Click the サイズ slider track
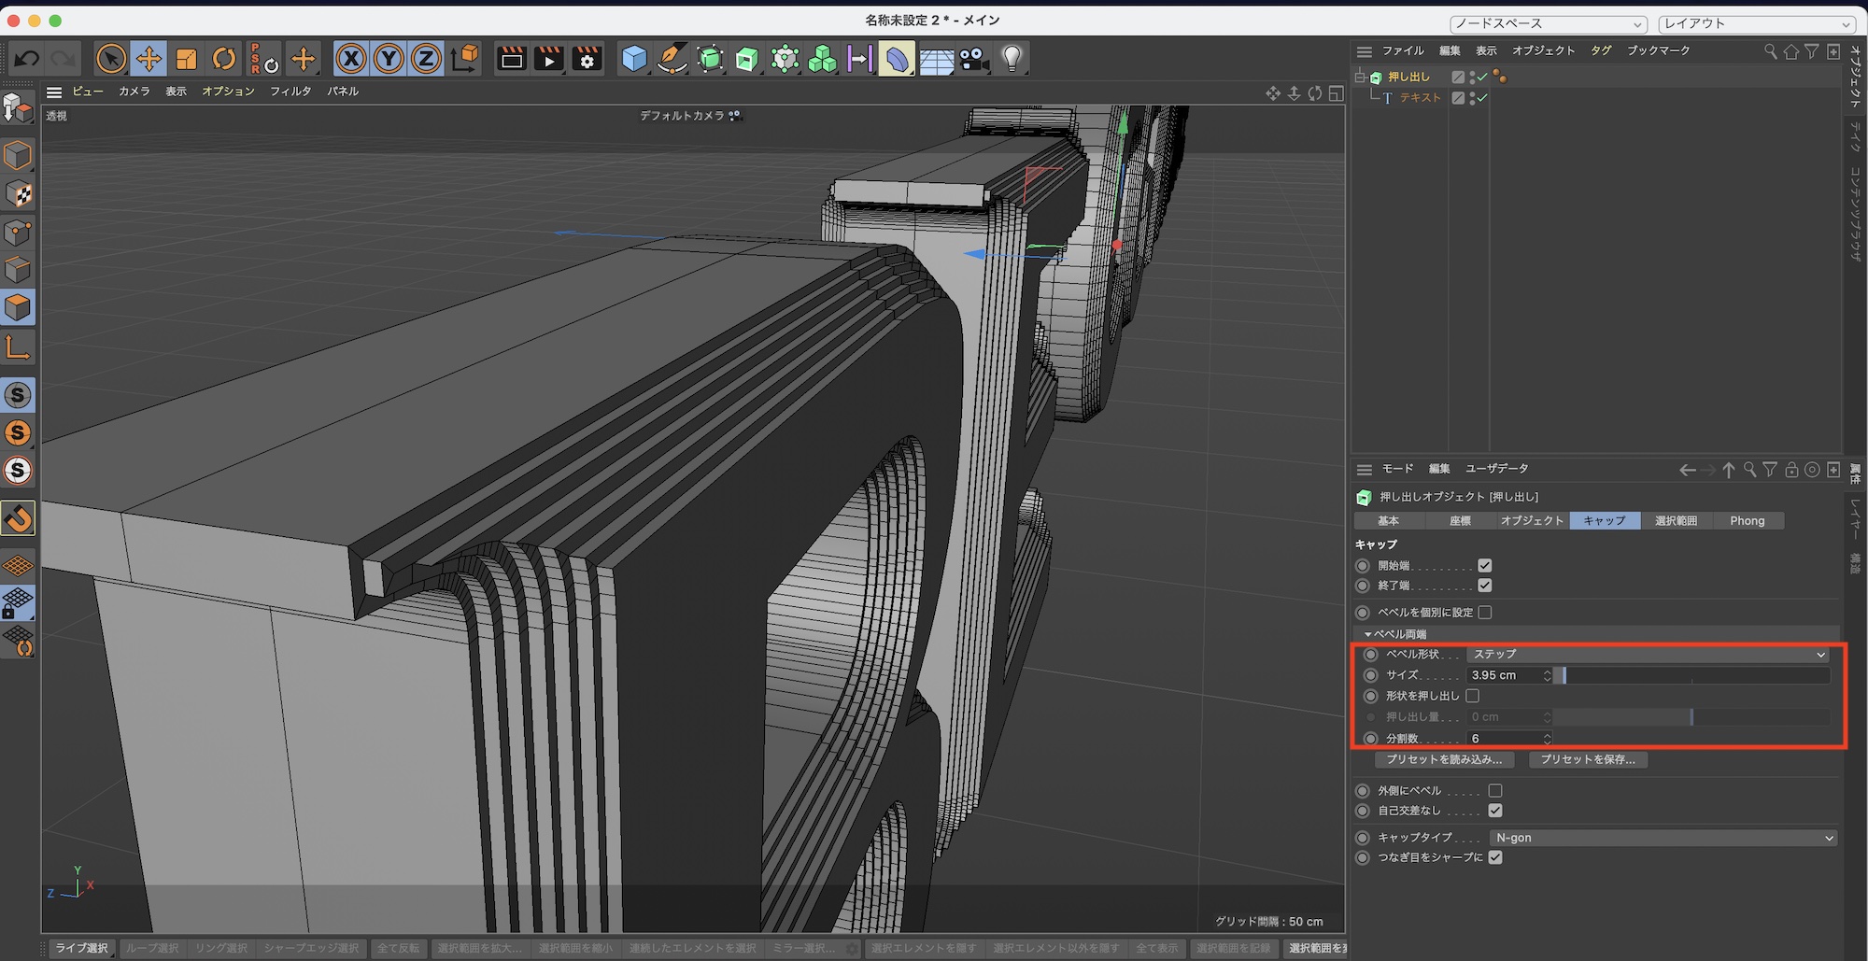 click(1691, 675)
